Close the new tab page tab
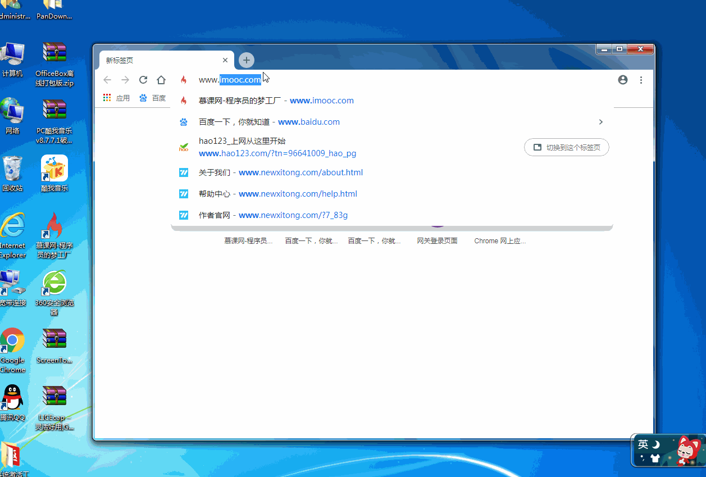The image size is (706, 477). (225, 60)
